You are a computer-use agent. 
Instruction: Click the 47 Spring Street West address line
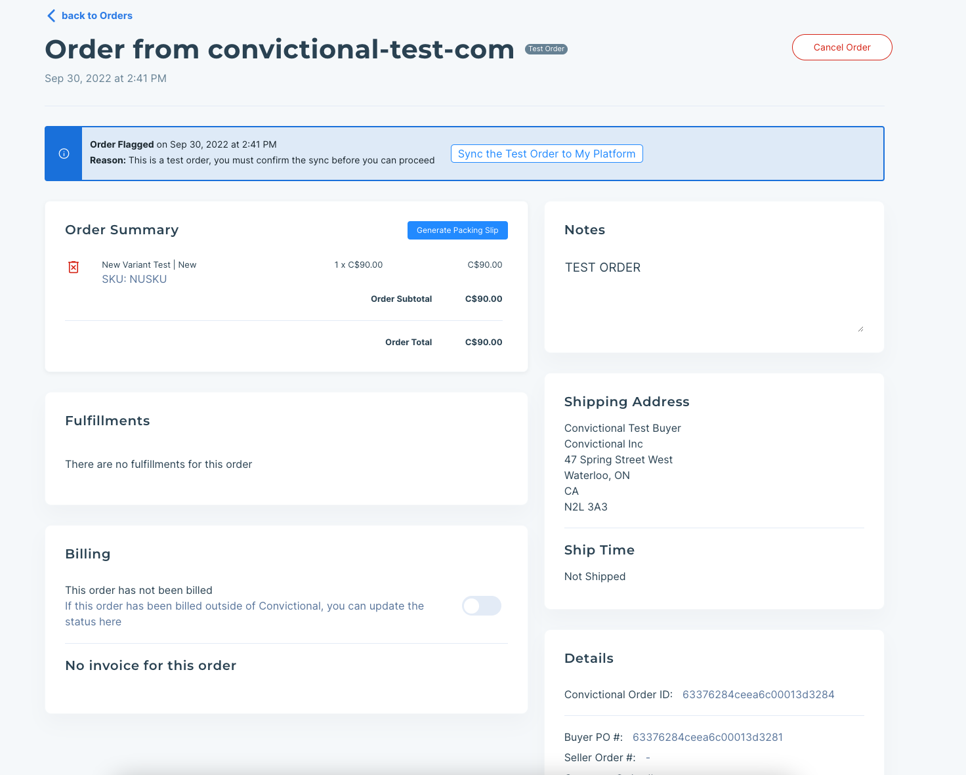tap(618, 459)
